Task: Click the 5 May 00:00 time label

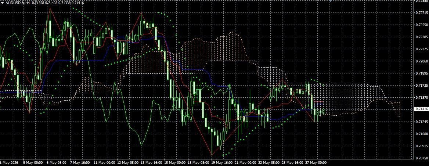Action: [x=33, y=162]
